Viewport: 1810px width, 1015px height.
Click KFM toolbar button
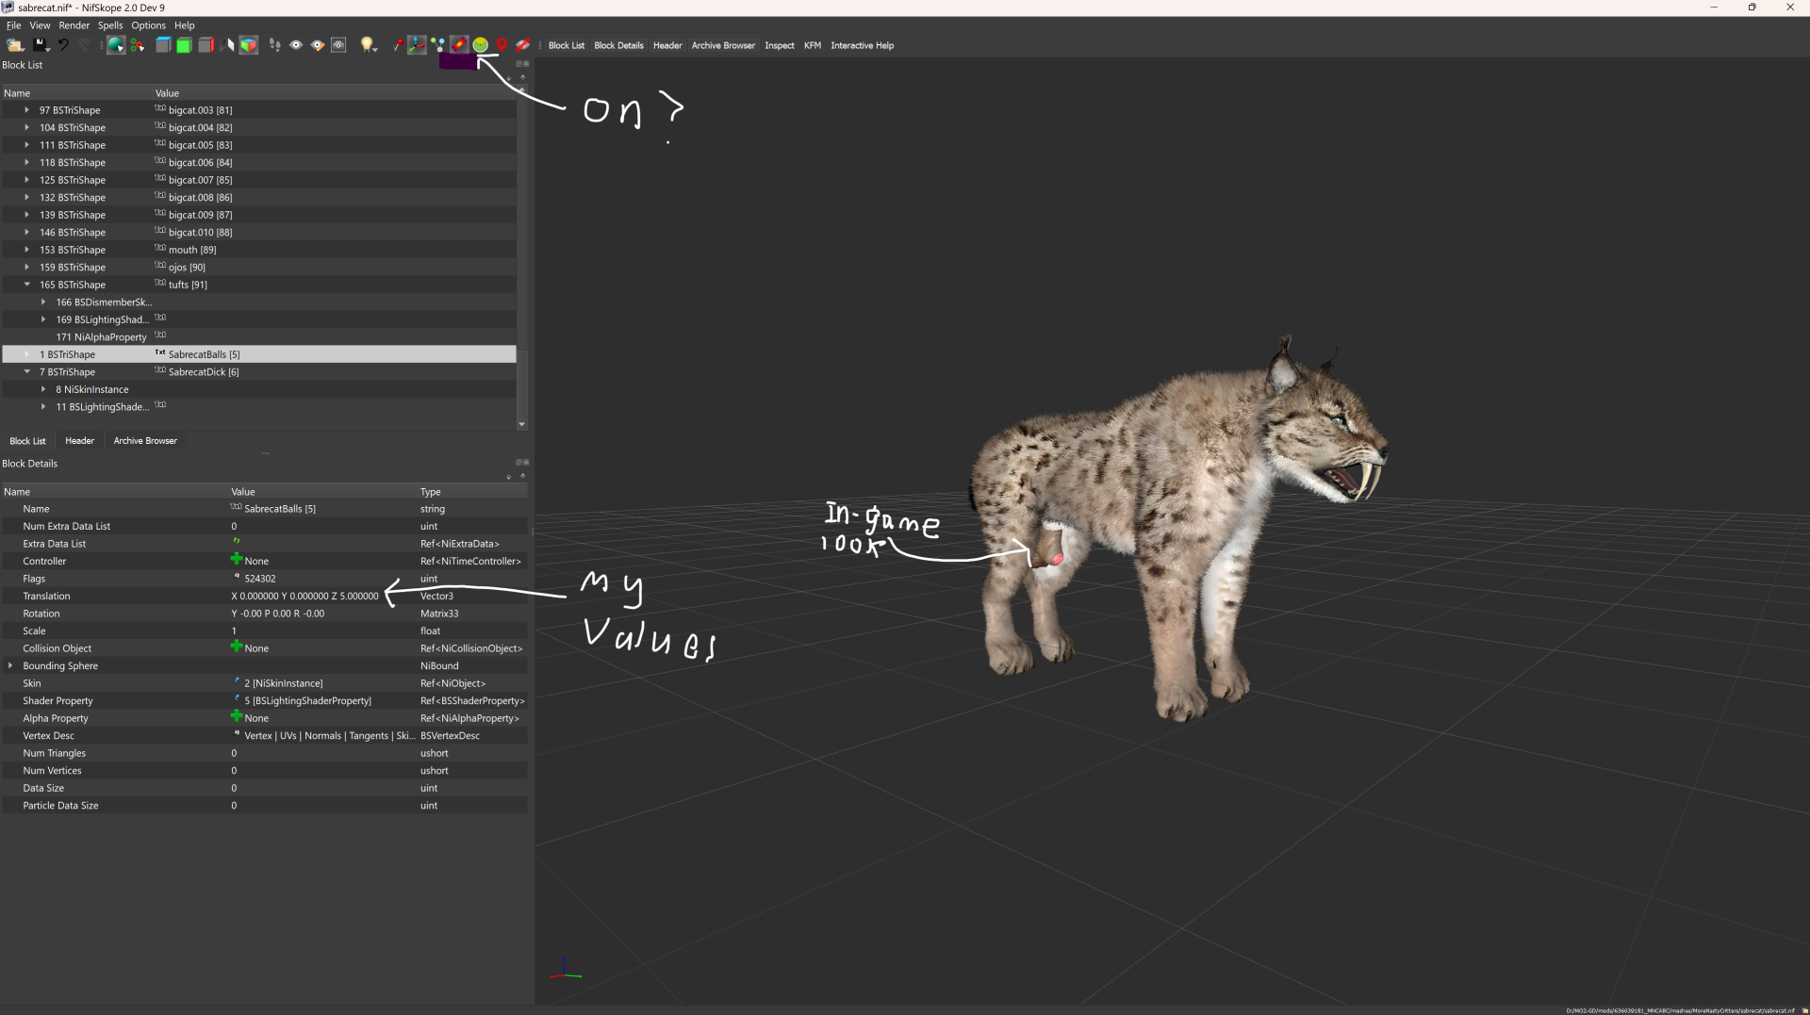813,45
